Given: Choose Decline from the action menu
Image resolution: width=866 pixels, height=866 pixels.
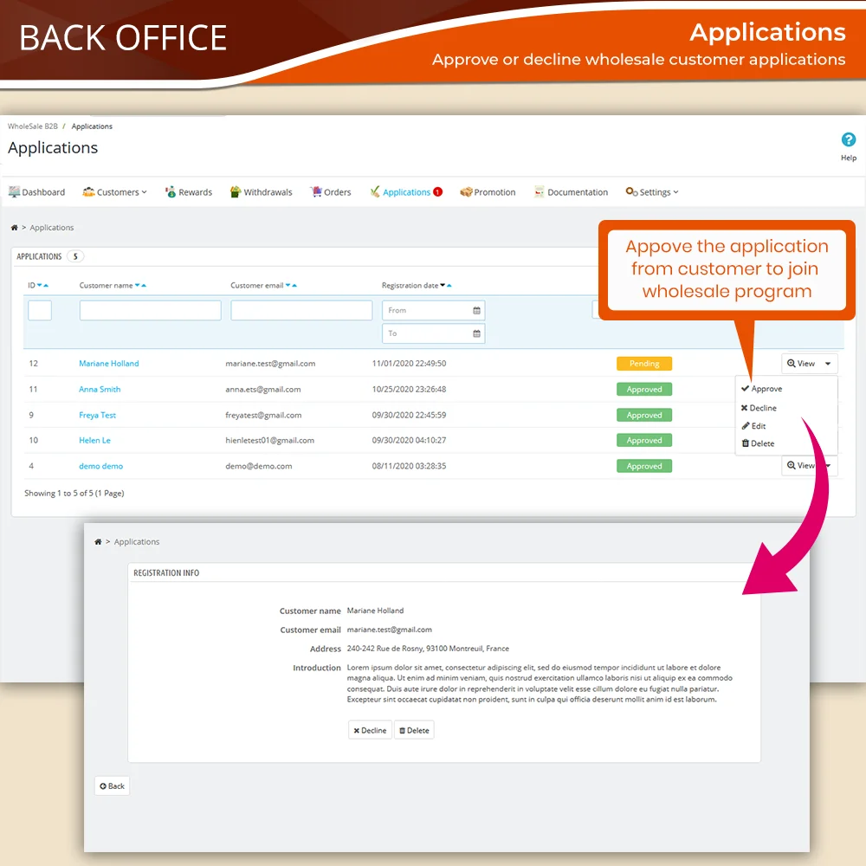Looking at the screenshot, I should coord(759,408).
